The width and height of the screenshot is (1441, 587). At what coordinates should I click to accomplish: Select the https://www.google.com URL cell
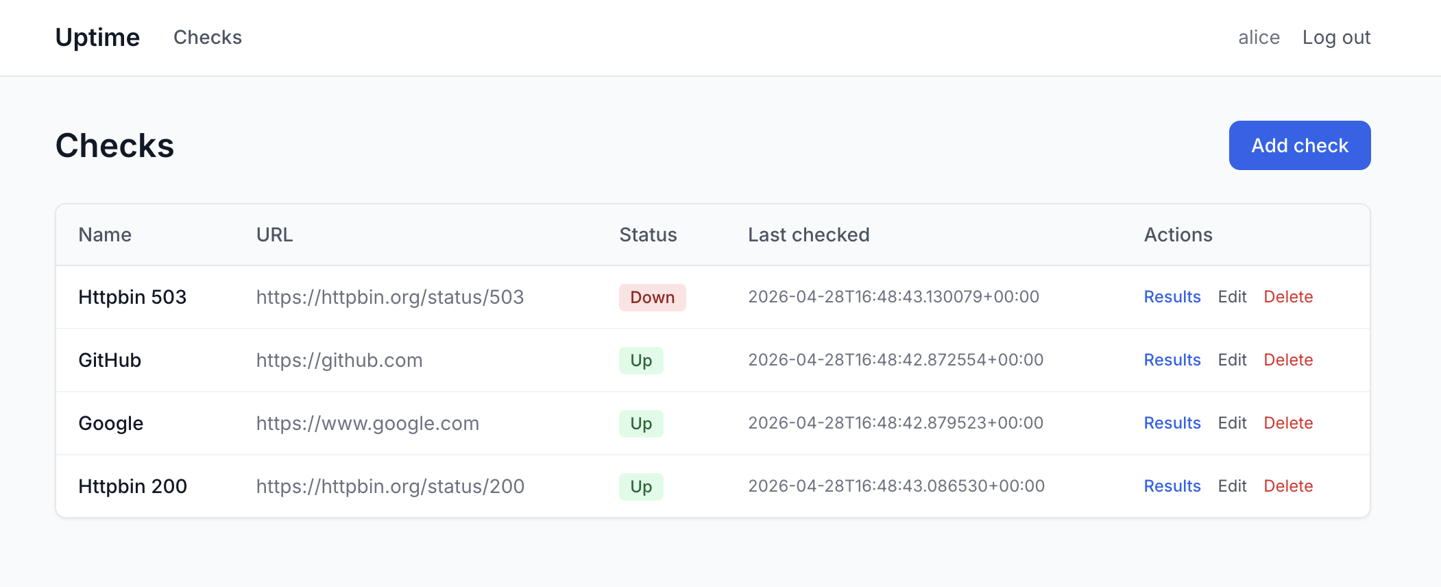(367, 423)
